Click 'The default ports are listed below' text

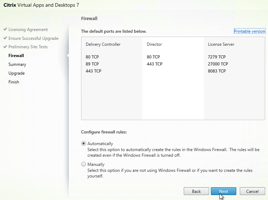click(114, 31)
